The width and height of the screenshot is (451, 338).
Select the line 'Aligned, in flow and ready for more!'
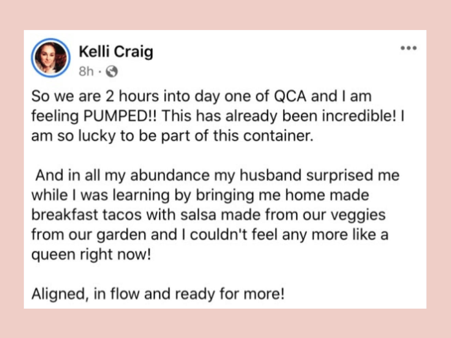point(158,294)
